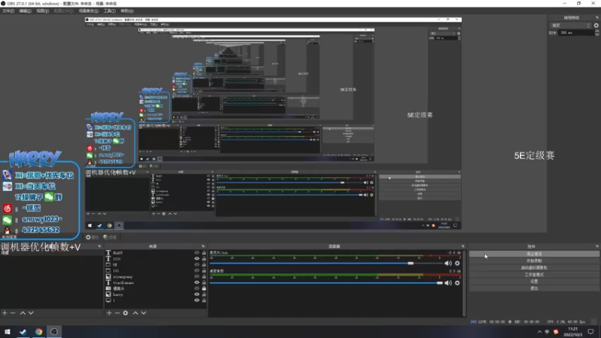This screenshot has width=601, height=338.
Task: Show the 111 window source
Action: 197,270
